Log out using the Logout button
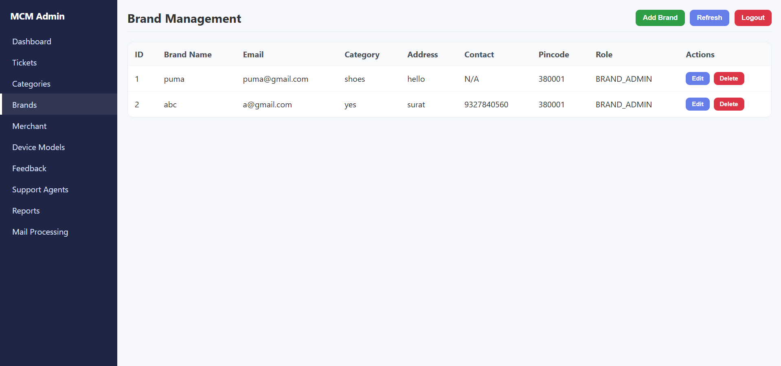Viewport: 781px width, 366px height. coord(752,18)
